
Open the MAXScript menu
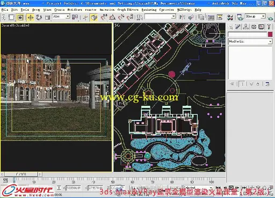pyautogui.click(x=184, y=10)
